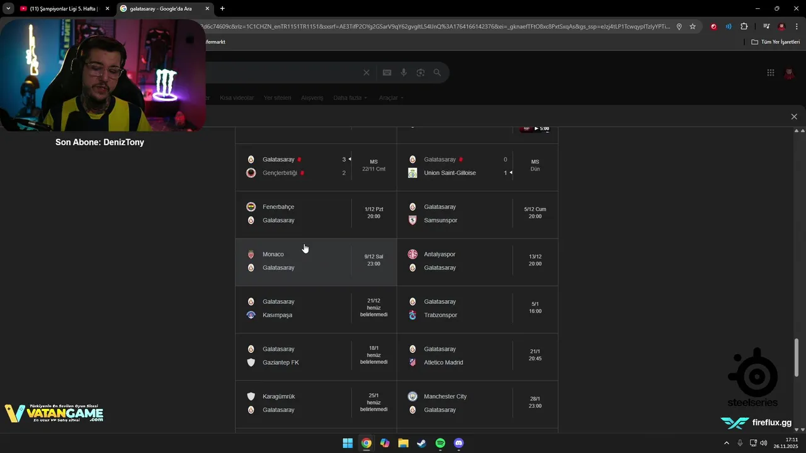Open the Chrome extensions puzzle icon
Screen dimensions: 806x453
point(744,26)
